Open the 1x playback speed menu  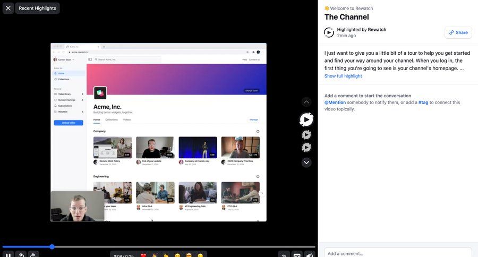pyautogui.click(x=284, y=255)
